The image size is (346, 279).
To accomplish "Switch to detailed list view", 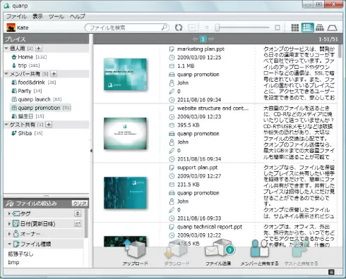I will point(308,27).
